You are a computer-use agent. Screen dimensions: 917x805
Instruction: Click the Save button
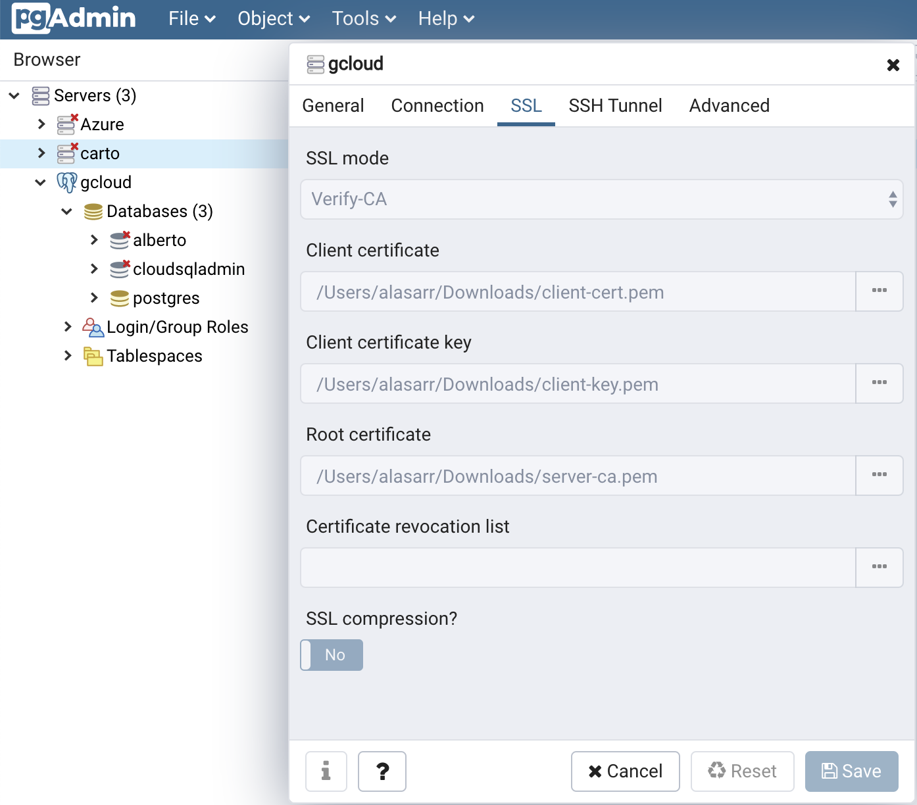coord(852,771)
